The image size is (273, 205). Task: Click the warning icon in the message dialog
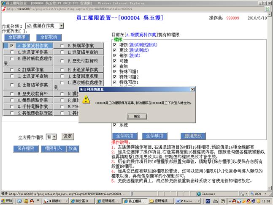pos(86,100)
